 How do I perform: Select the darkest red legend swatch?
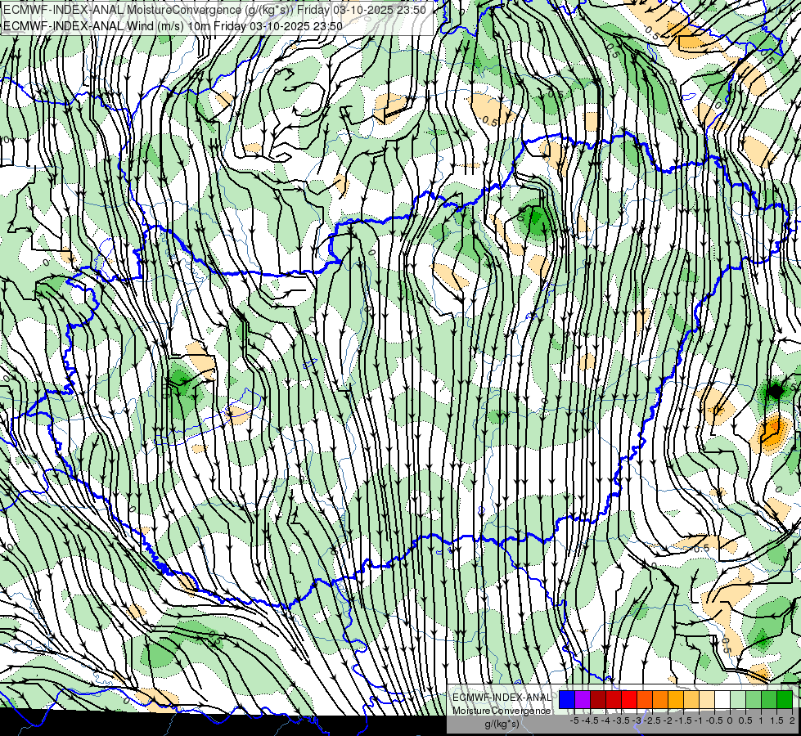(x=598, y=699)
